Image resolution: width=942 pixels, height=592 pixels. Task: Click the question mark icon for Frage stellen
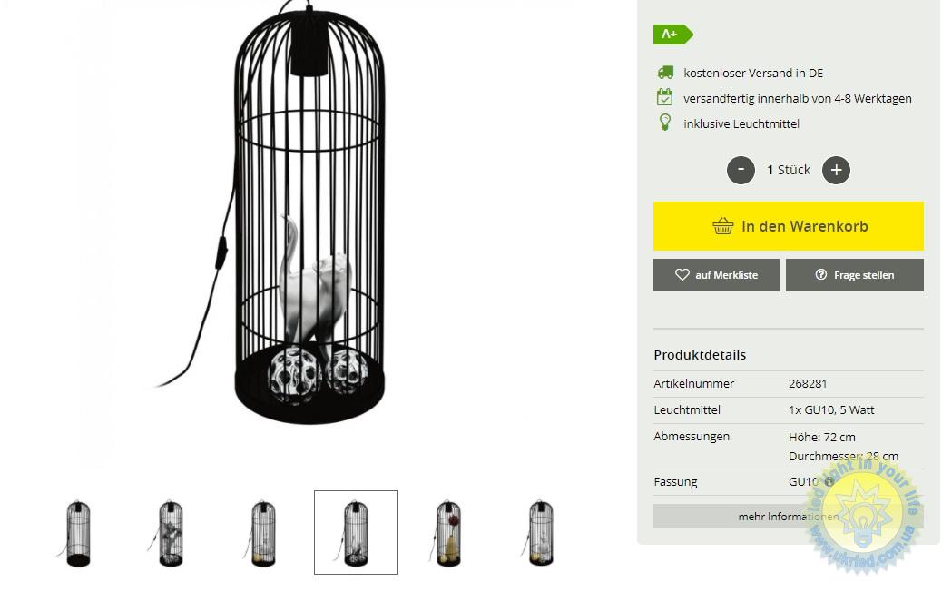(820, 275)
